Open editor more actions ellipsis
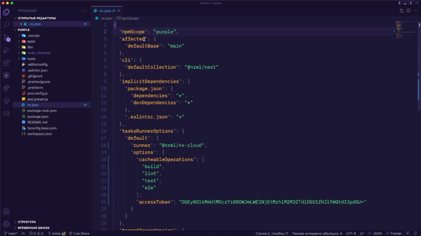The height and width of the screenshot is (236, 421). point(415,11)
